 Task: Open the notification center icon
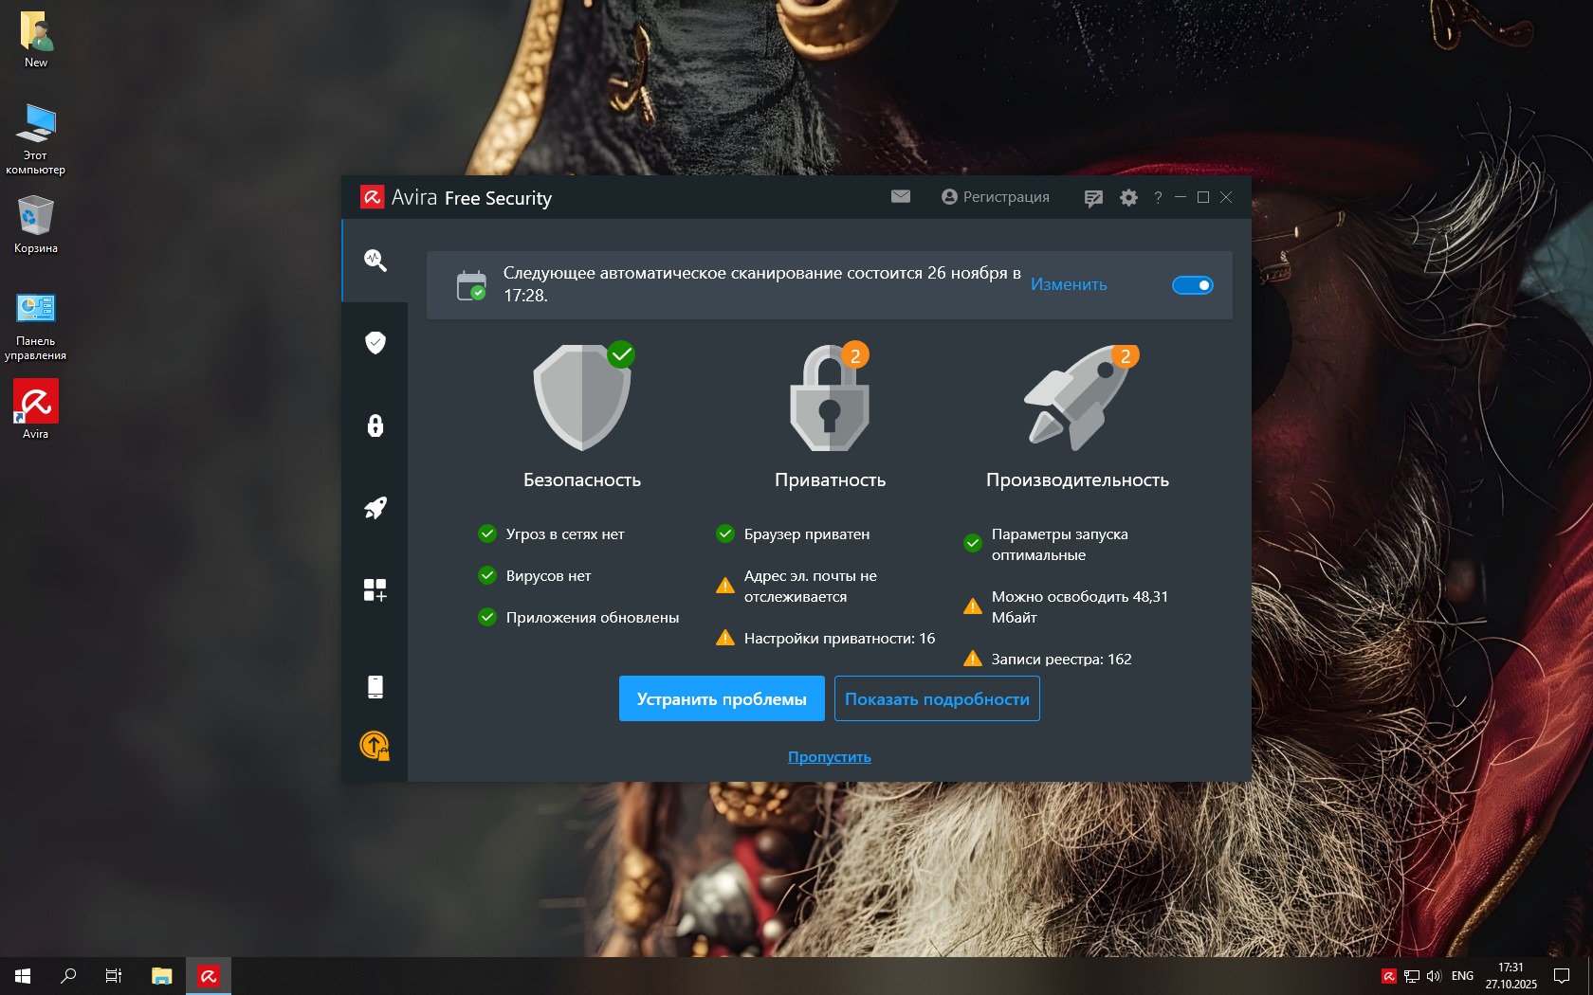point(1562,976)
